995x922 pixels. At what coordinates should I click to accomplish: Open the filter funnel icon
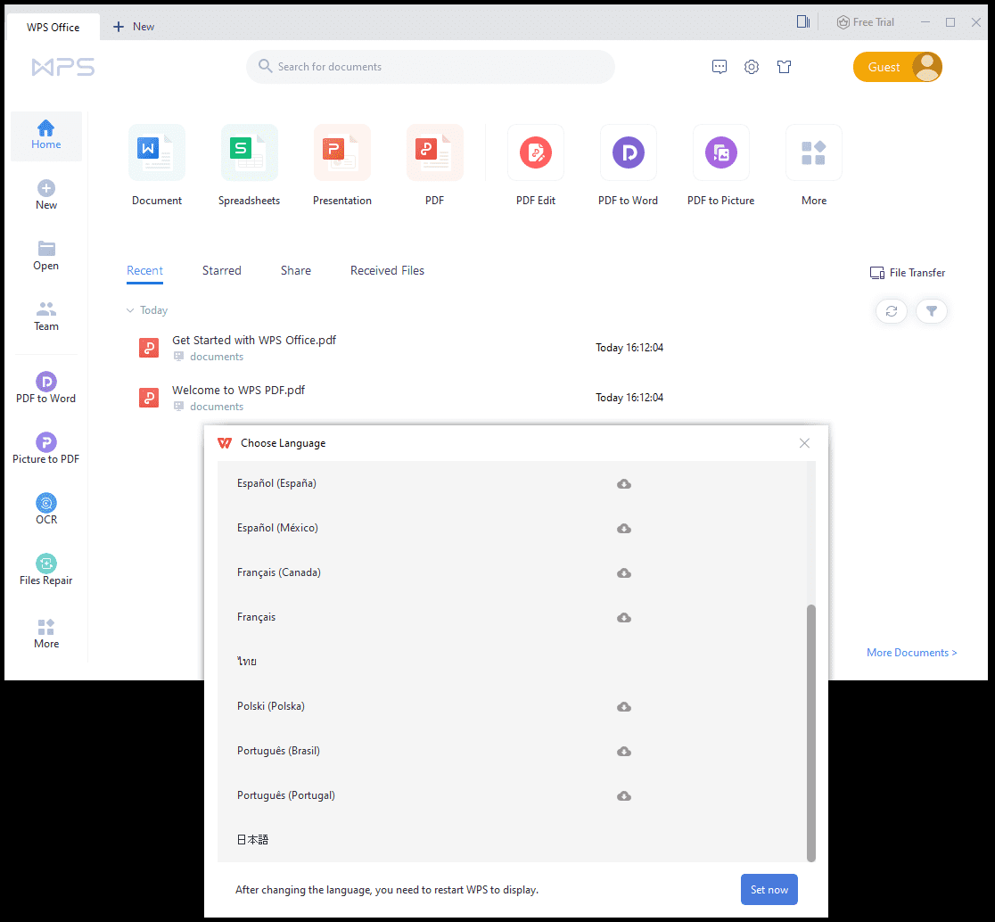click(932, 311)
